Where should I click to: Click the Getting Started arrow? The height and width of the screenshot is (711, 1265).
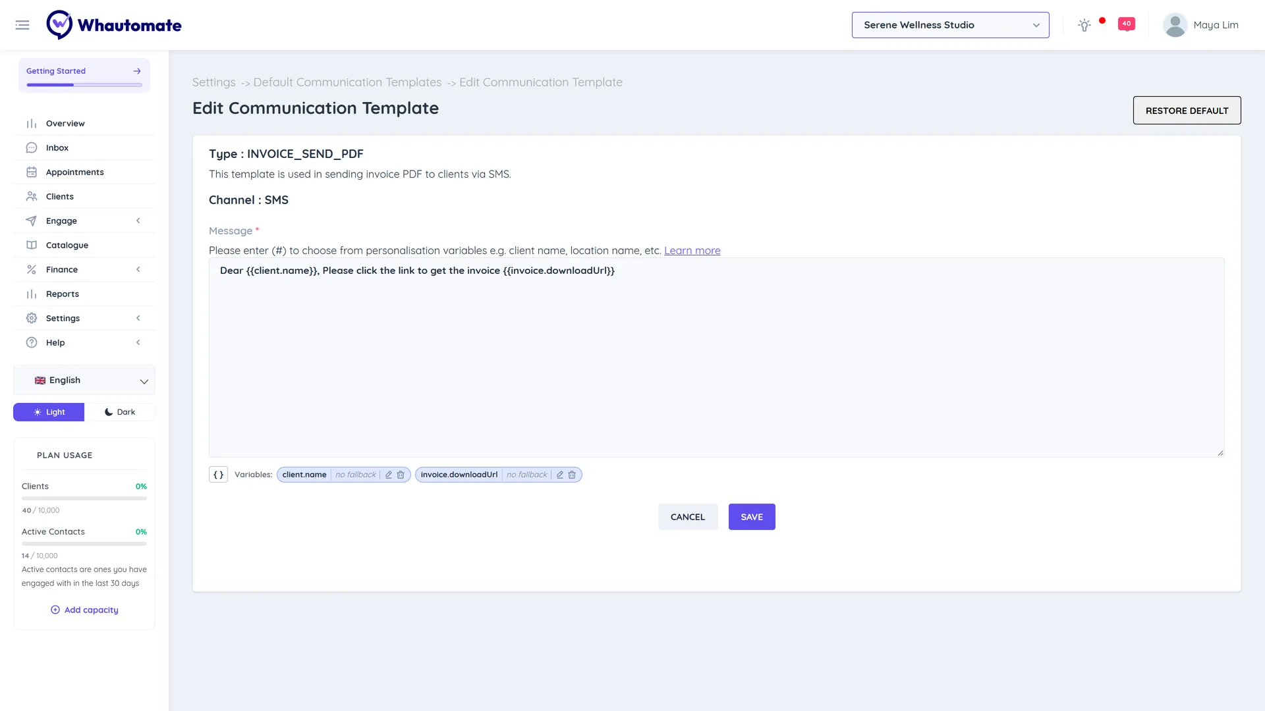[x=137, y=71]
